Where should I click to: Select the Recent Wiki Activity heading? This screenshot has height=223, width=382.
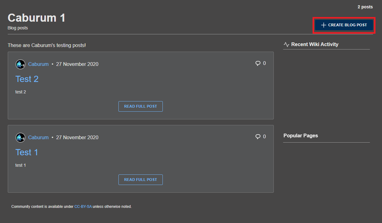click(315, 45)
